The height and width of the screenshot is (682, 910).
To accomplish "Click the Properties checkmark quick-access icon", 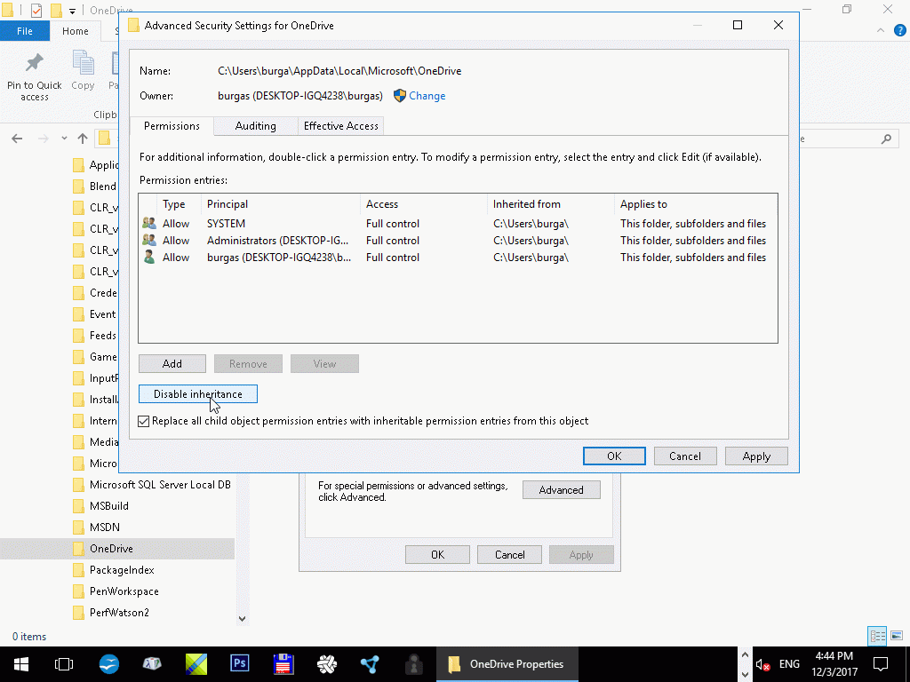I will click(x=36, y=10).
